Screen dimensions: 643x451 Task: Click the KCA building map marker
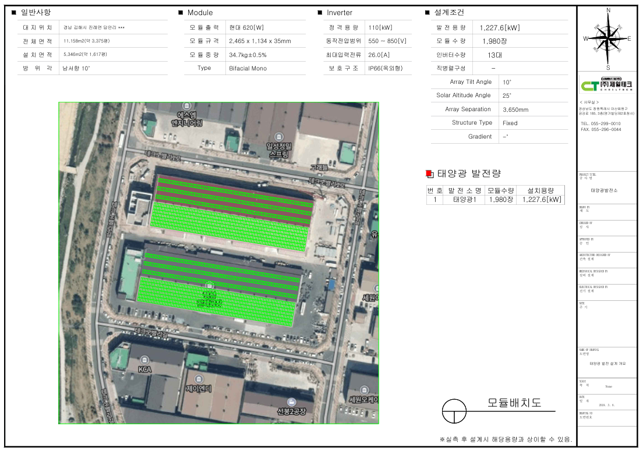click(144, 360)
